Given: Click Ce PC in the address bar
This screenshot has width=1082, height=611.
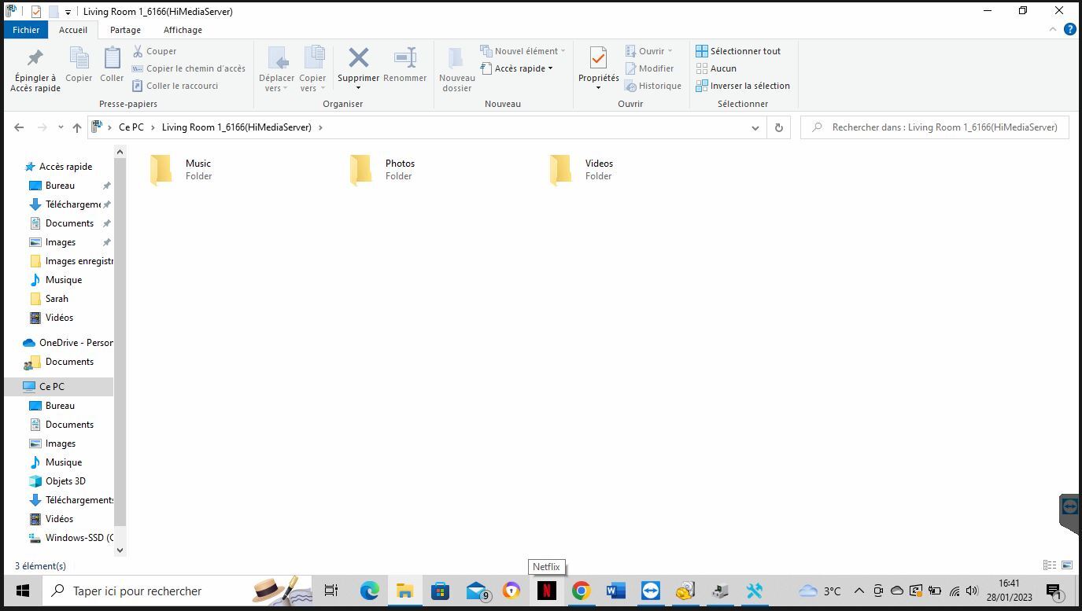Looking at the screenshot, I should (x=131, y=127).
